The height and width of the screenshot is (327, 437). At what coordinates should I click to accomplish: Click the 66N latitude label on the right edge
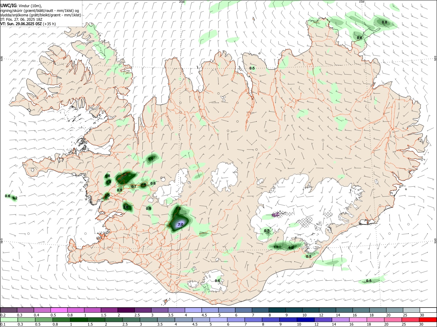[435, 58]
